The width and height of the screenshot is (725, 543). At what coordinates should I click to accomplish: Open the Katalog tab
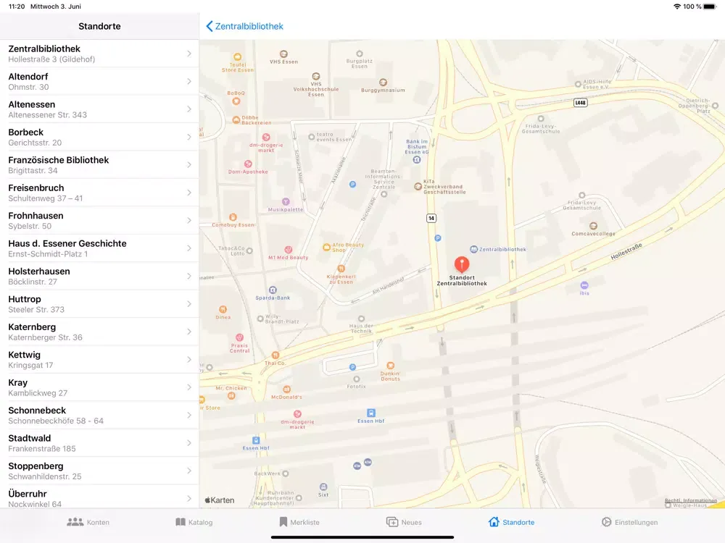(194, 522)
